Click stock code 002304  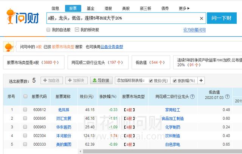pyautogui.click(x=40, y=136)
